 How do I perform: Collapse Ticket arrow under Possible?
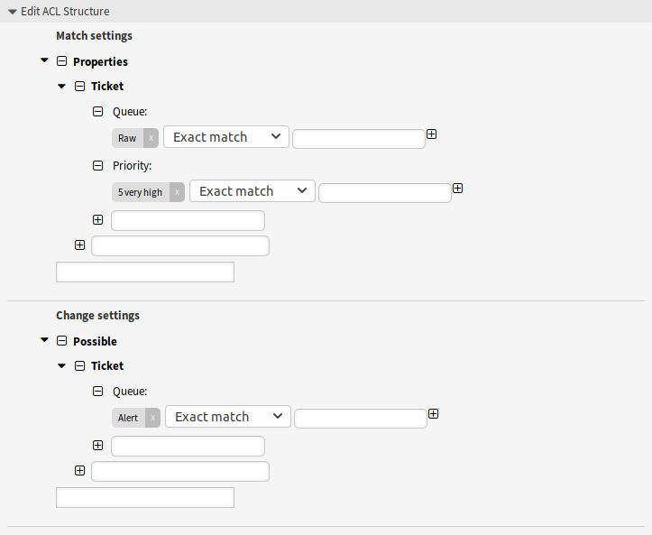[x=61, y=365]
